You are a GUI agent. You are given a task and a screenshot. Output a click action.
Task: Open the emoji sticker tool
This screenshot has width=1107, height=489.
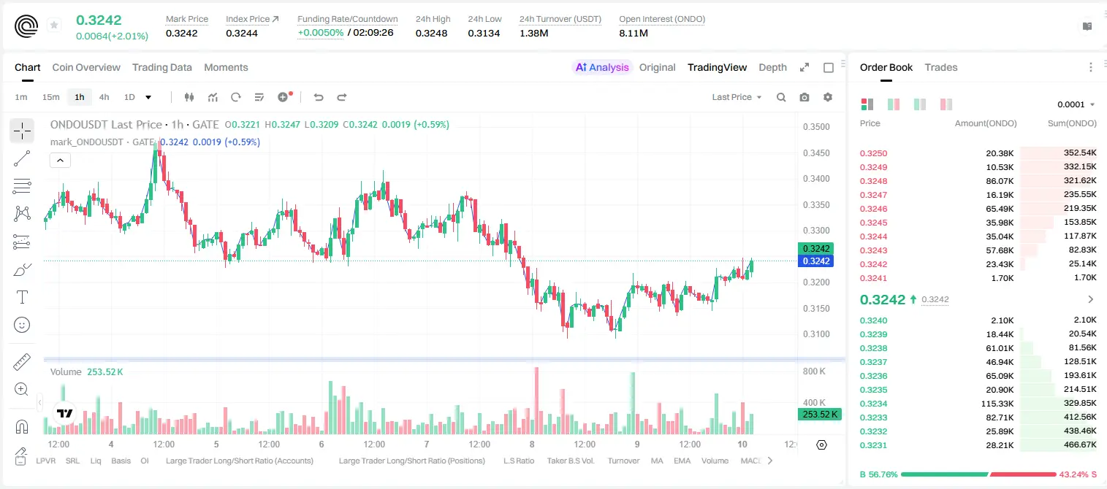[22, 325]
